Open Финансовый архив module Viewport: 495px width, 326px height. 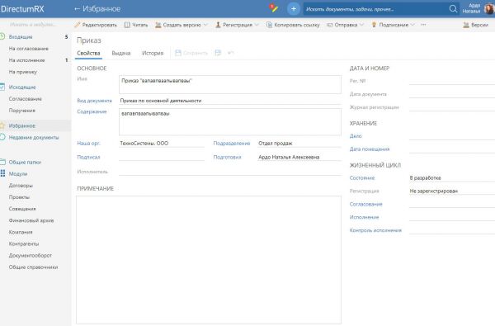pyautogui.click(x=31, y=220)
